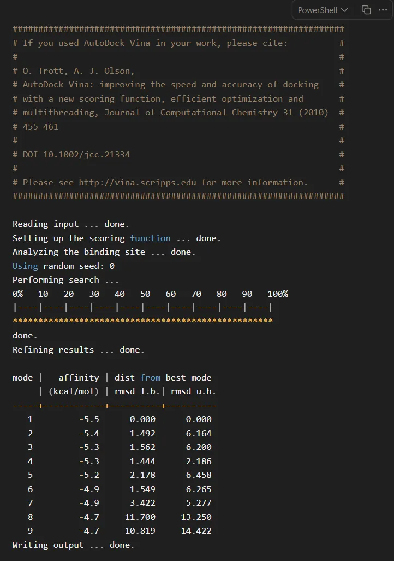Screen dimensions: 394x561
Task: Click rmsd u.b. value 14.422
Action: tap(196, 530)
